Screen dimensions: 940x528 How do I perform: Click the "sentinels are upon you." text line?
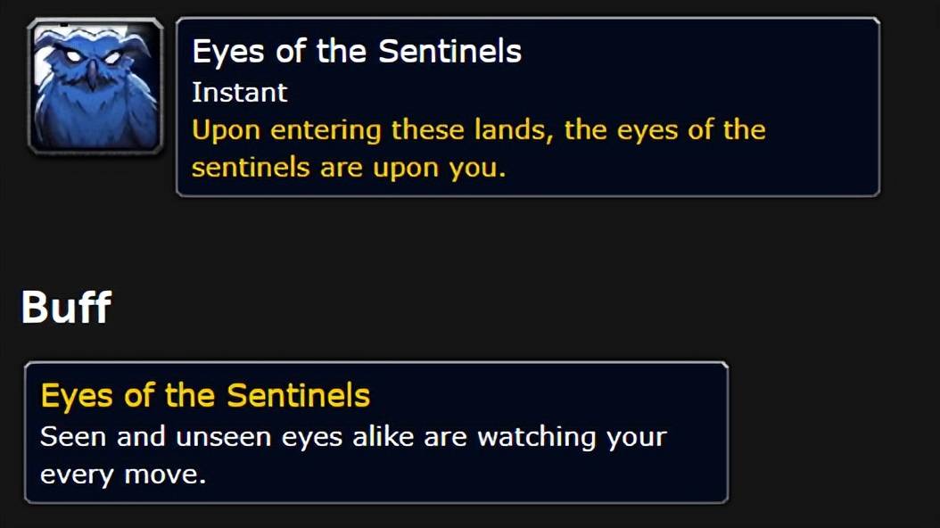(348, 167)
